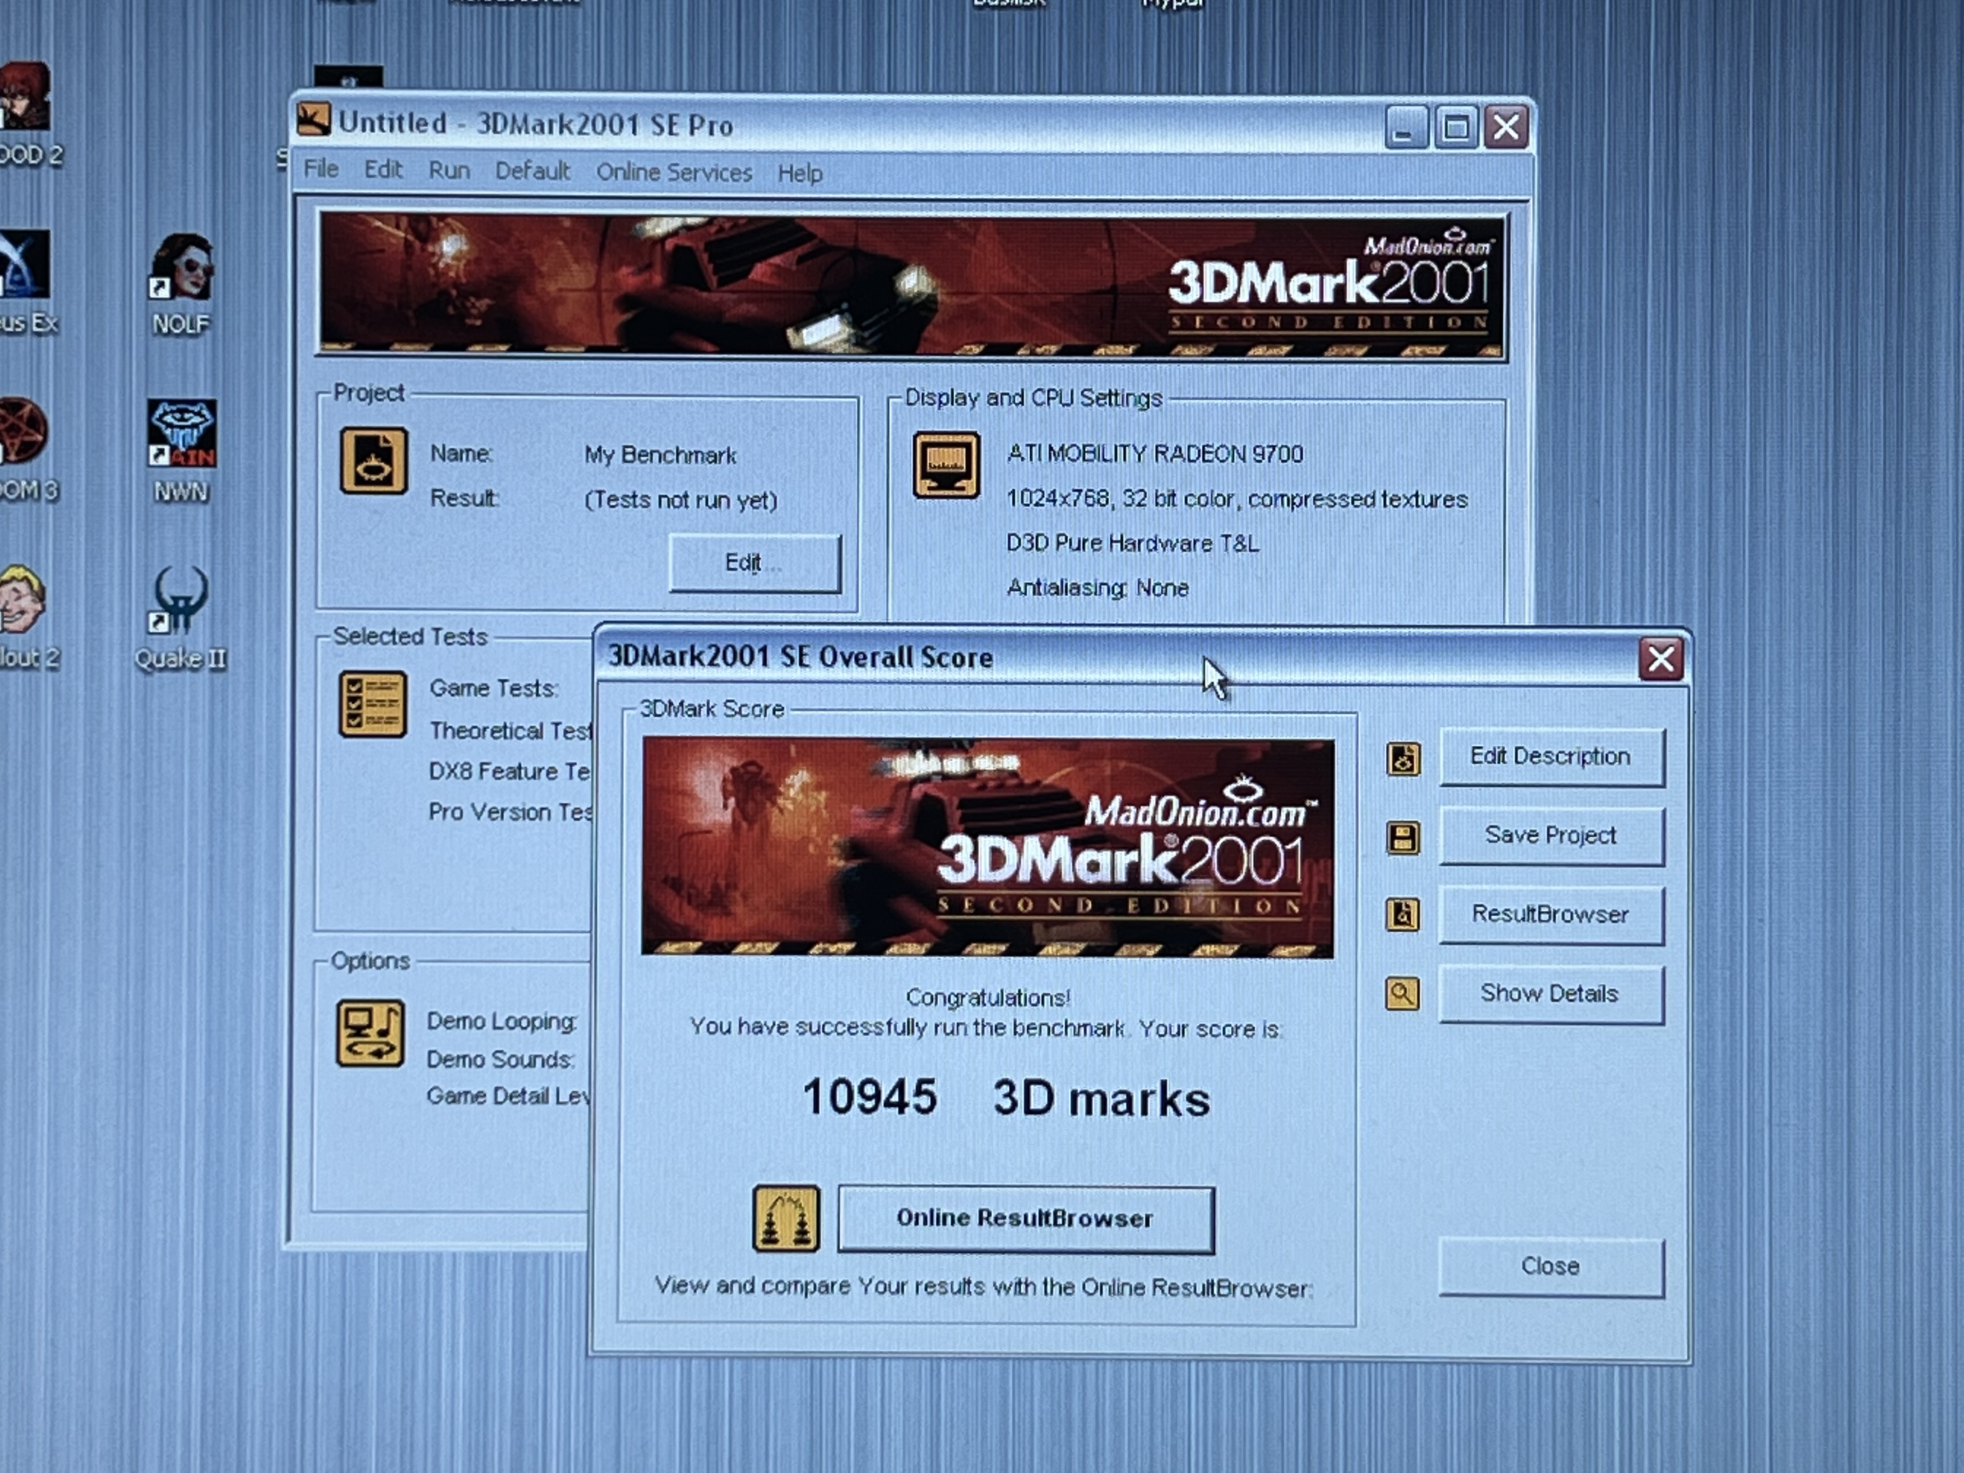1964x1473 pixels.
Task: Click the Save Project floppy disk icon
Action: [1403, 837]
